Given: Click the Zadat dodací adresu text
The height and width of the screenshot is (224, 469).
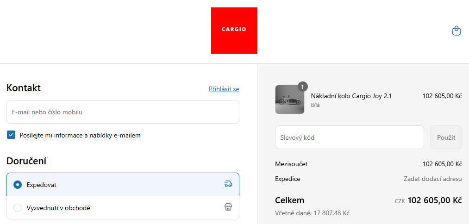Looking at the screenshot, I should (432, 179).
